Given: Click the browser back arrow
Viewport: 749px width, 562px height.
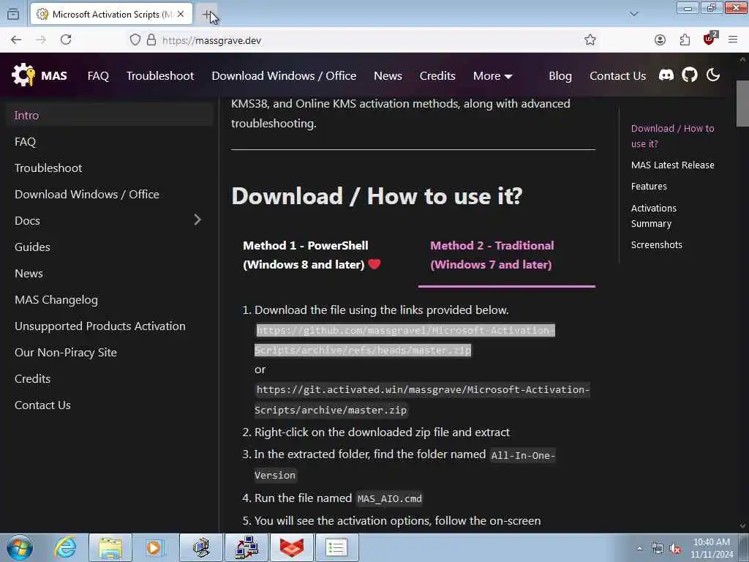Looking at the screenshot, I should pyautogui.click(x=16, y=40).
